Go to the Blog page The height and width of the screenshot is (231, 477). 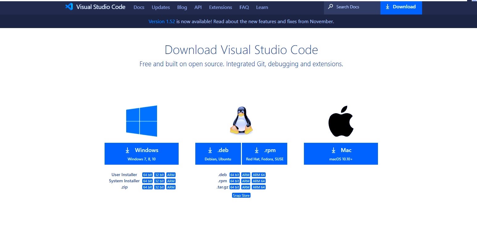(x=182, y=7)
